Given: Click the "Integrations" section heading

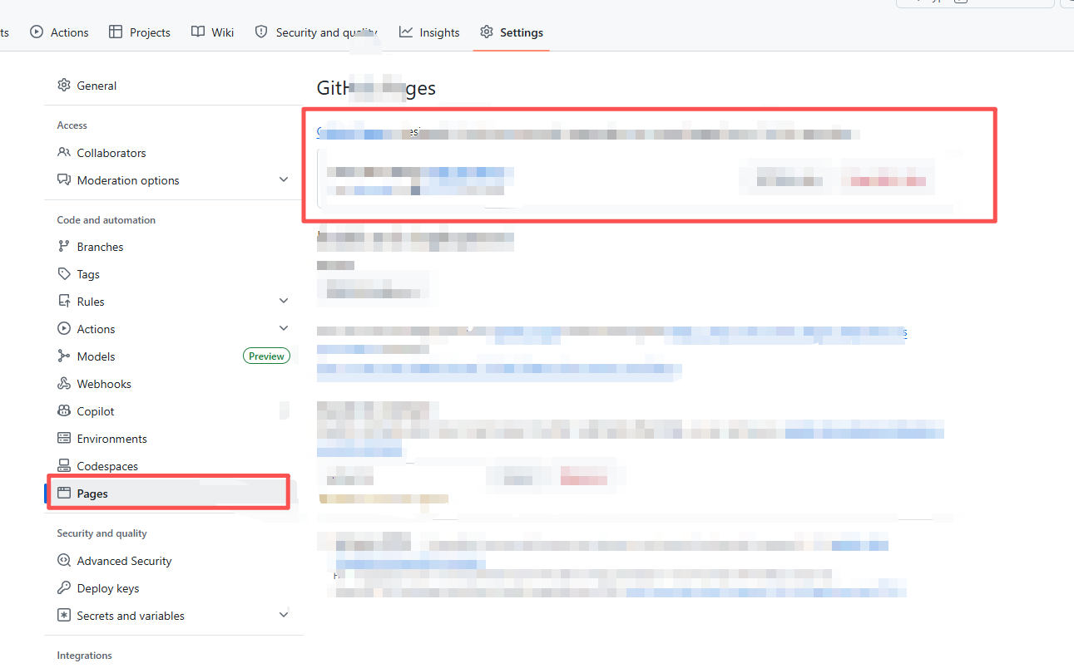Looking at the screenshot, I should click(x=84, y=656).
